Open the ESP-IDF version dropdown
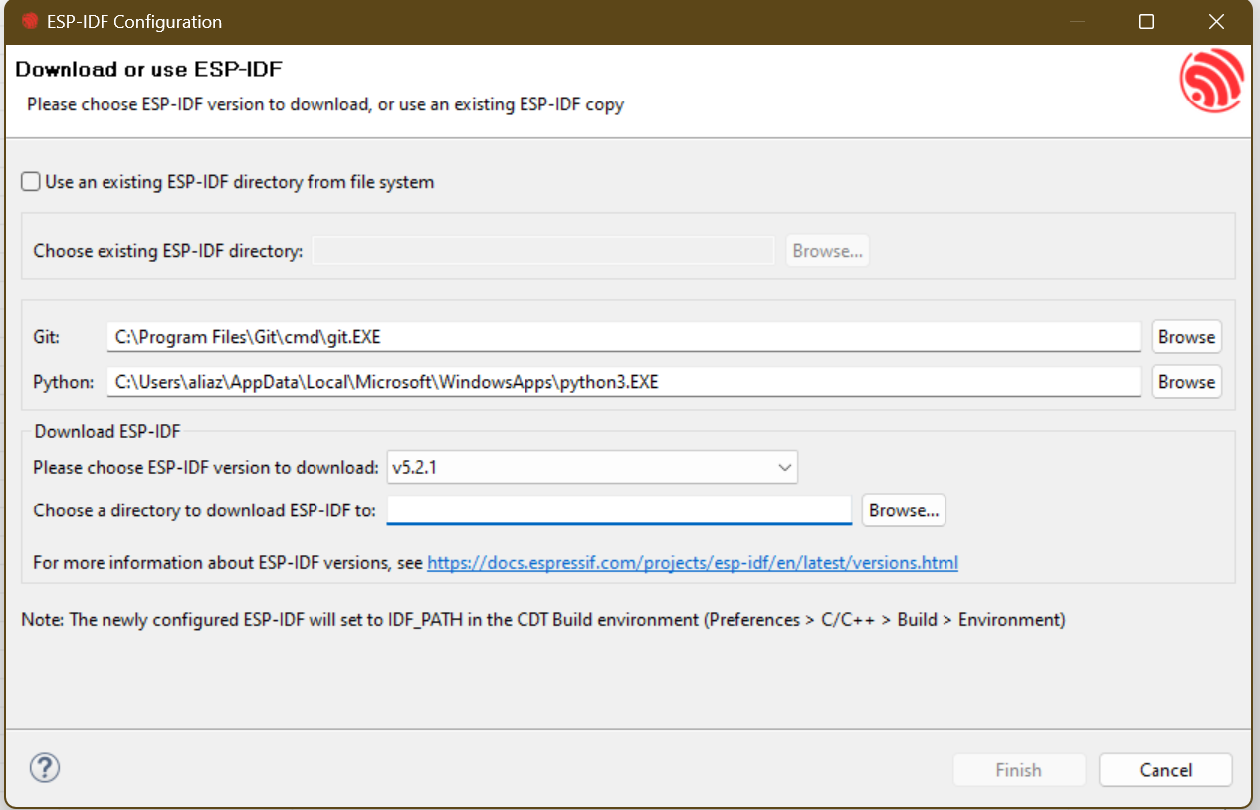 click(x=592, y=466)
